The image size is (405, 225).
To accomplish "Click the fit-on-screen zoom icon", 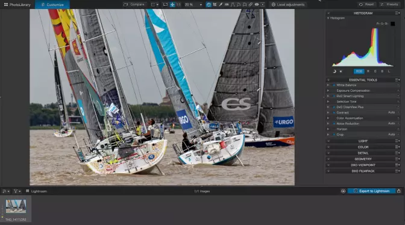I will [165, 4].
